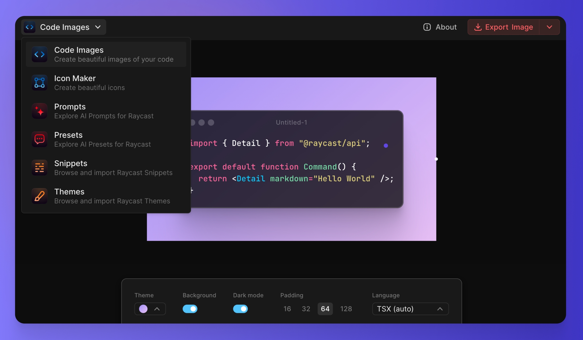Click the Presets chat bubble icon

39,139
